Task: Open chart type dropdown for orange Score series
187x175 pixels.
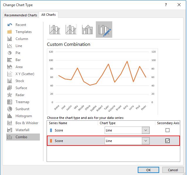Action: (x=146, y=141)
